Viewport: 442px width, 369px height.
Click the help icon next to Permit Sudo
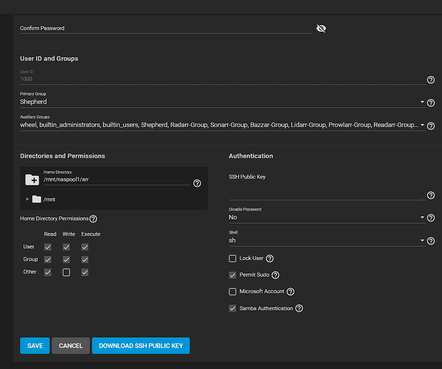pyautogui.click(x=275, y=275)
